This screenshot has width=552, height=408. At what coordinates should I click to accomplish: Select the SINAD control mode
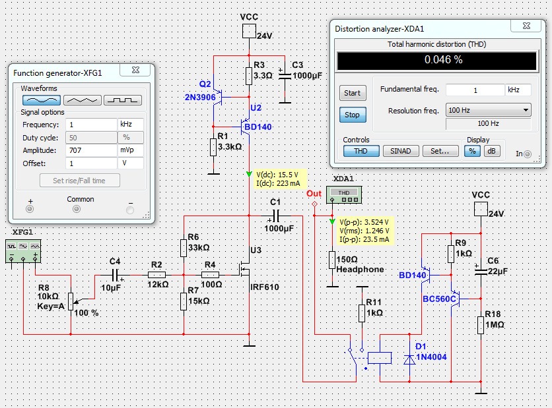(x=401, y=151)
